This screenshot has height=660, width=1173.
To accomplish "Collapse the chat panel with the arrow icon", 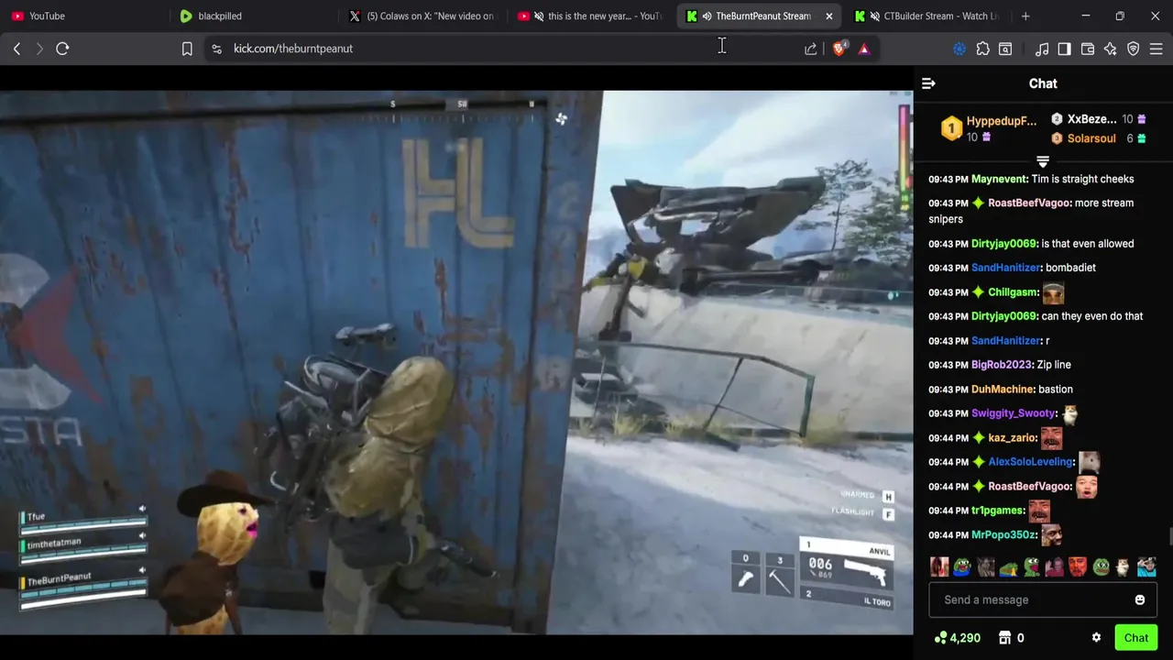I will (928, 83).
